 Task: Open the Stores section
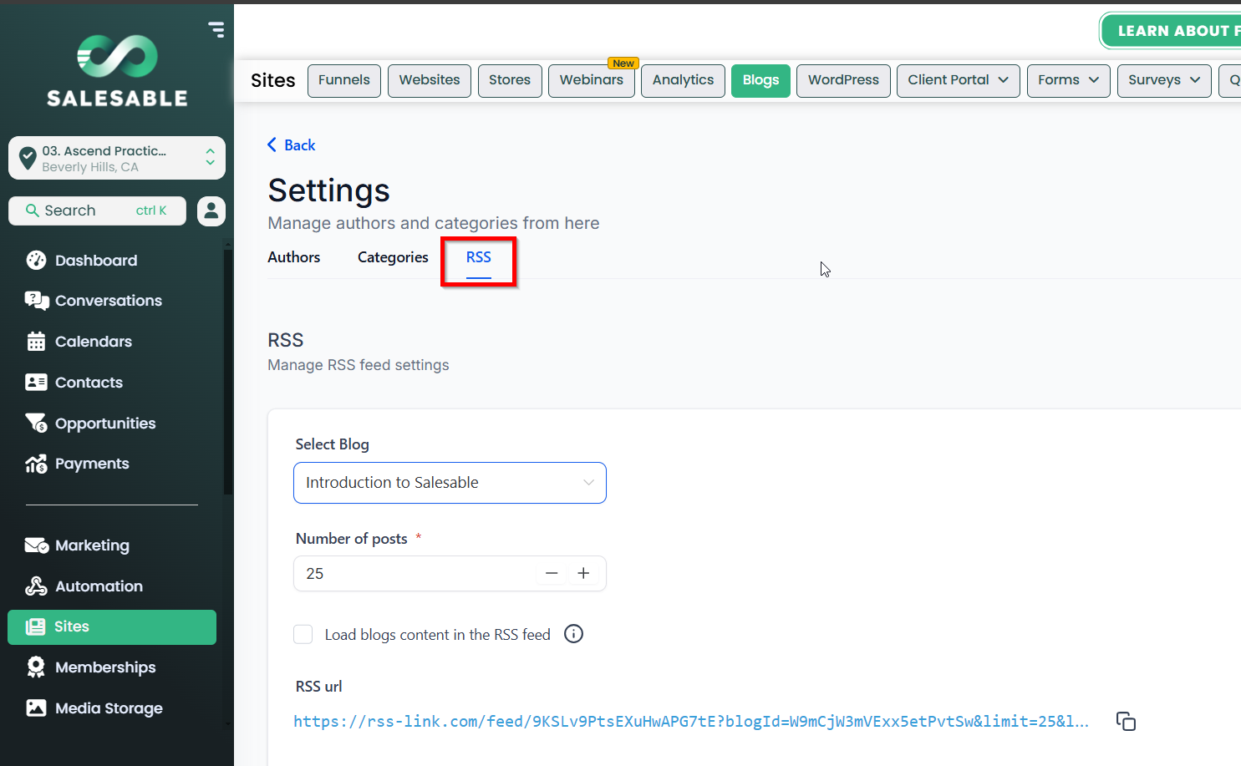tap(510, 81)
